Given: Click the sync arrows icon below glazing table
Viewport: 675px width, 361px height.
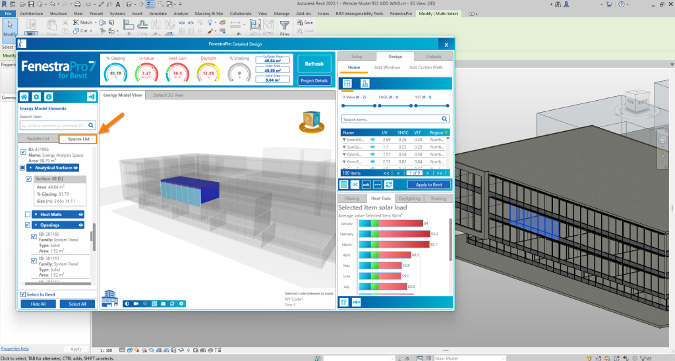Looking at the screenshot, I should point(388,184).
